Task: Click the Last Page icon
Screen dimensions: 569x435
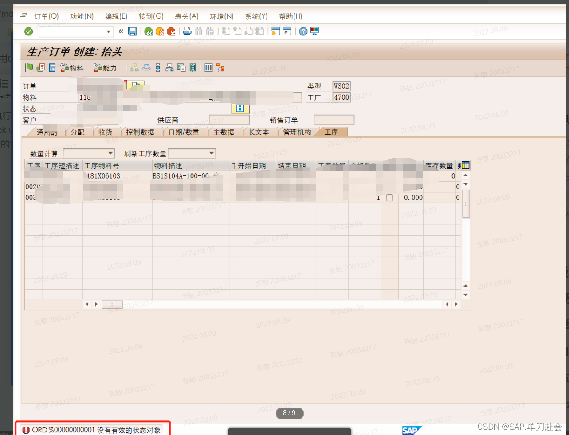Action: pyautogui.click(x=260, y=31)
